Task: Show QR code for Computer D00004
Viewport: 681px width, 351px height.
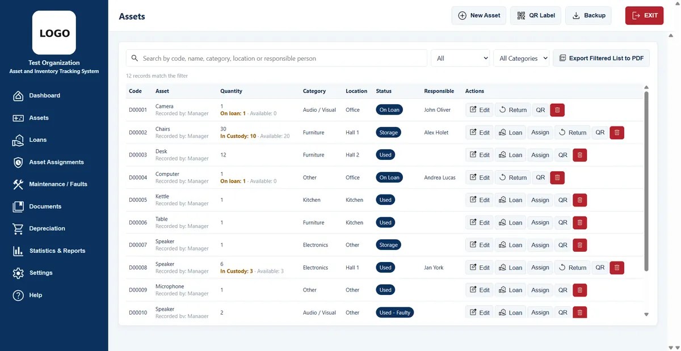Action: point(540,177)
